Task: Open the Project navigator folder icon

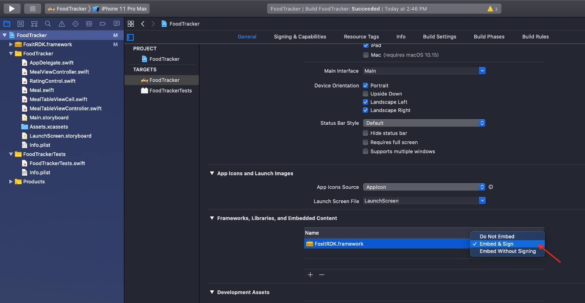Action: point(7,24)
